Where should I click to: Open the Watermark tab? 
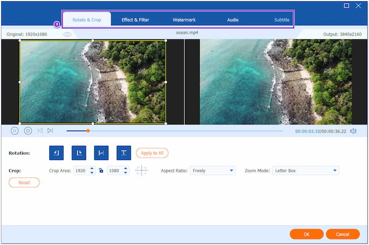click(x=184, y=20)
